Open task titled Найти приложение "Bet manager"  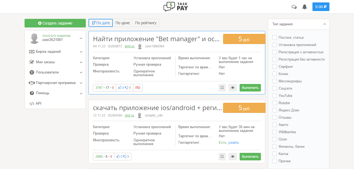(156, 39)
